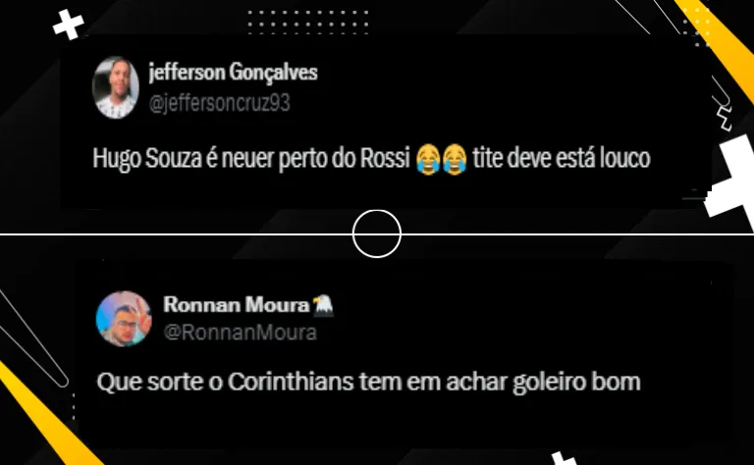
Task: Click the Ronnan Moura display name
Action: (x=236, y=304)
